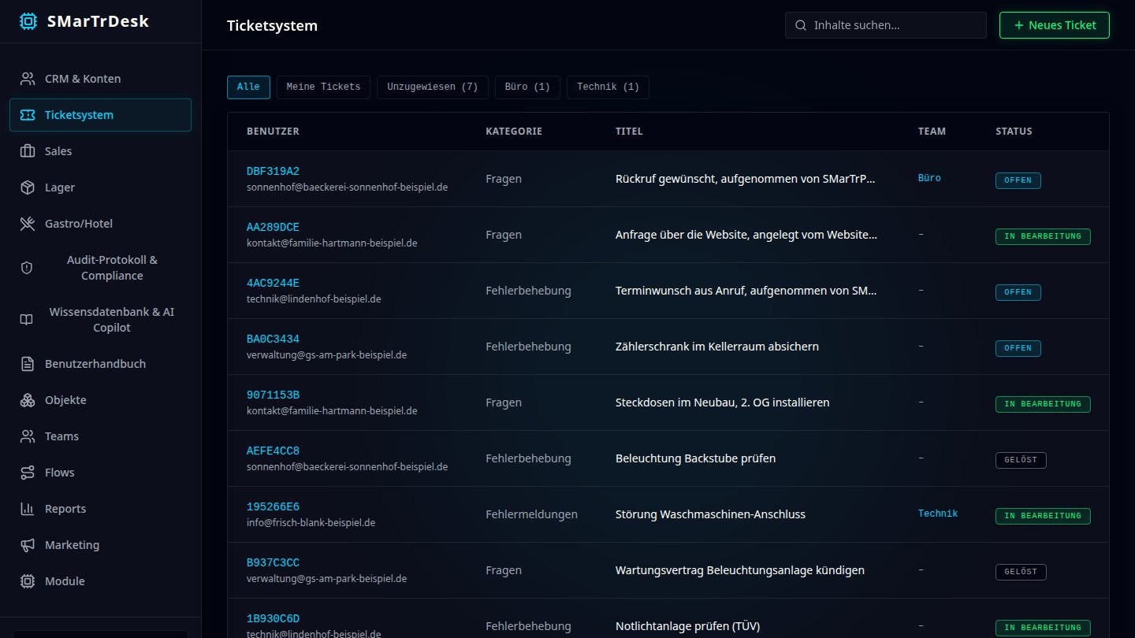The width and height of the screenshot is (1135, 638).
Task: Click the Objekte cubes icon
Action: tap(28, 400)
